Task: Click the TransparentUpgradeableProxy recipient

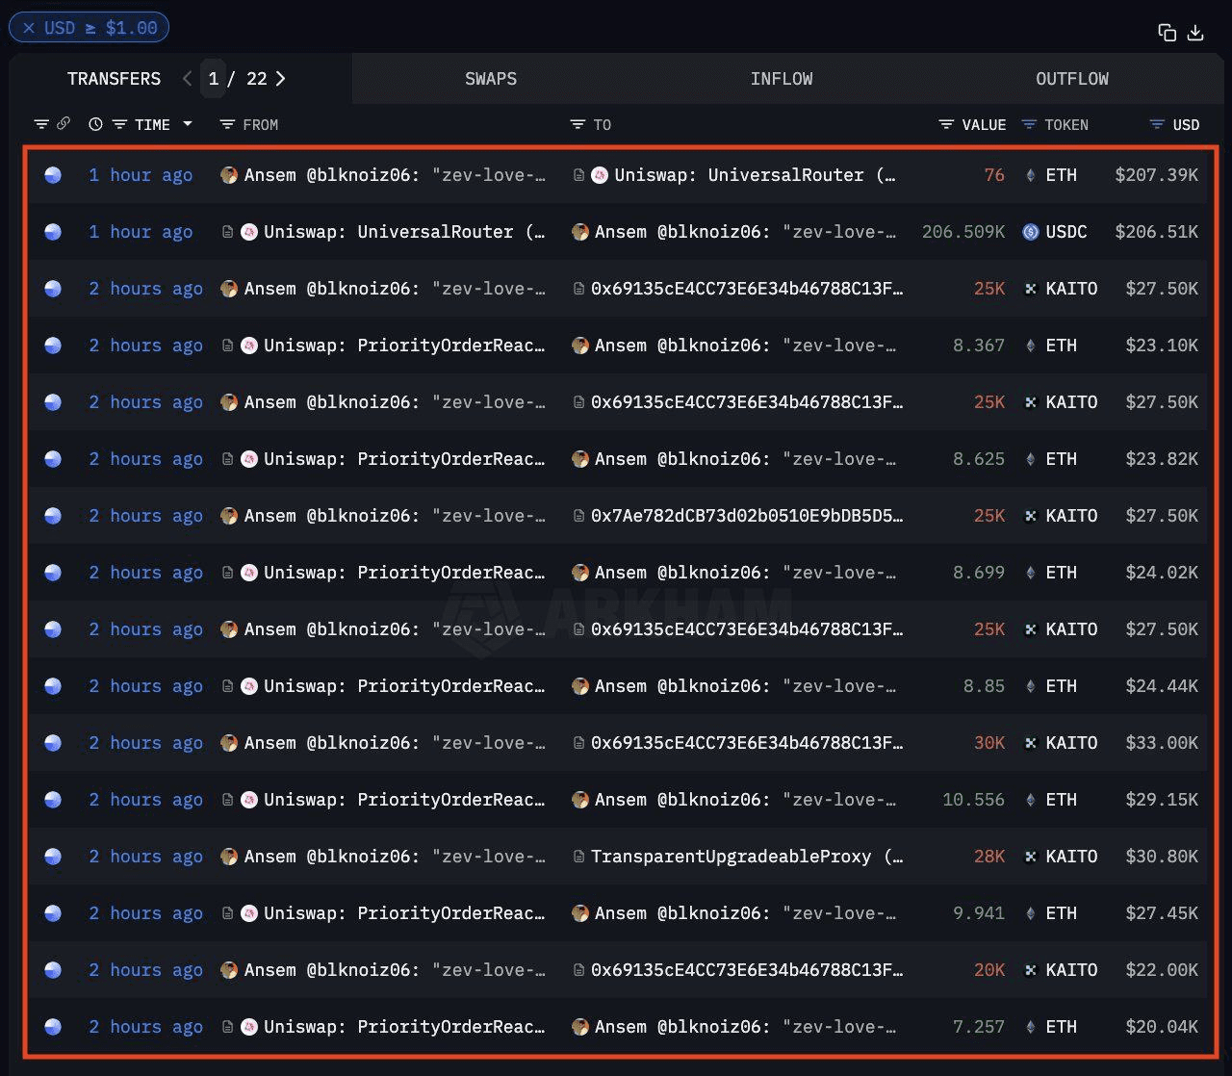Action: 747,857
